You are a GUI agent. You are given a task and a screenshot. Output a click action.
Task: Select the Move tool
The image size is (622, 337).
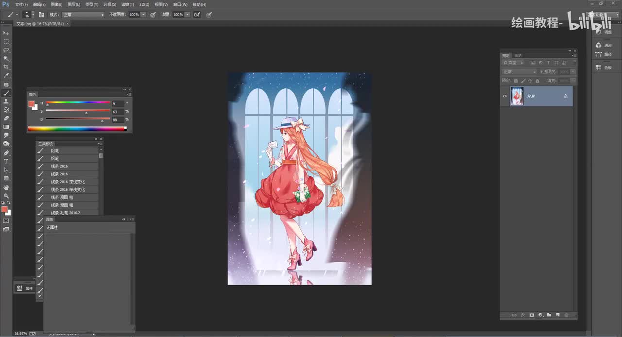6,33
